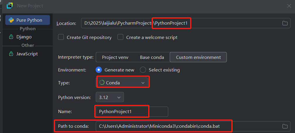Click the Path to conda text field

(187, 126)
